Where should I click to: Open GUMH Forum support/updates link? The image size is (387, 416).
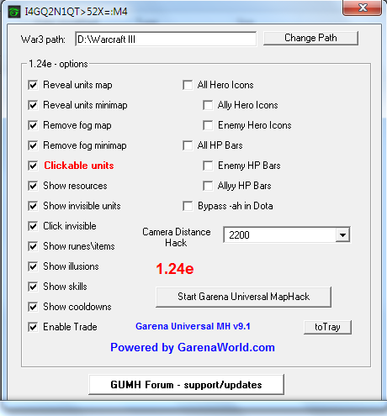186,385
